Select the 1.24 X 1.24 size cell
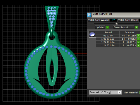The image size is (140, 105). [x=108, y=42]
